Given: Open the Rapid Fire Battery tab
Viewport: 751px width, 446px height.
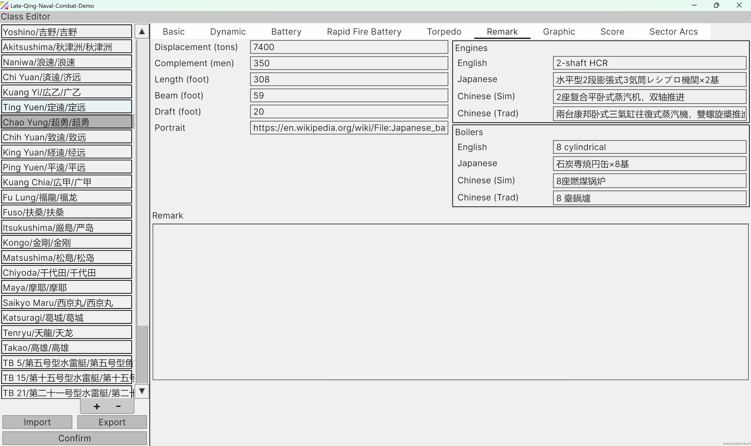Looking at the screenshot, I should pyautogui.click(x=364, y=32).
